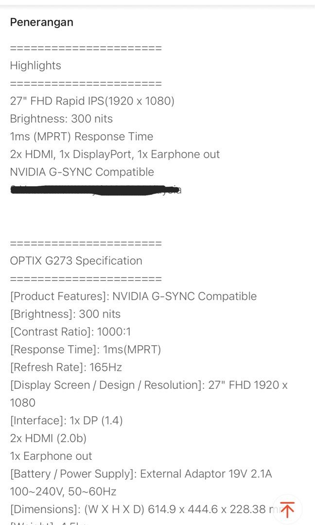Select the OPTIX G273 Specification heading
Viewport: 315px width, 525px height.
[x=76, y=261]
